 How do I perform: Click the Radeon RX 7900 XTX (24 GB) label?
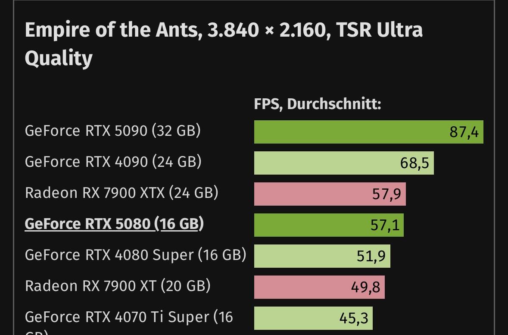[x=122, y=193]
